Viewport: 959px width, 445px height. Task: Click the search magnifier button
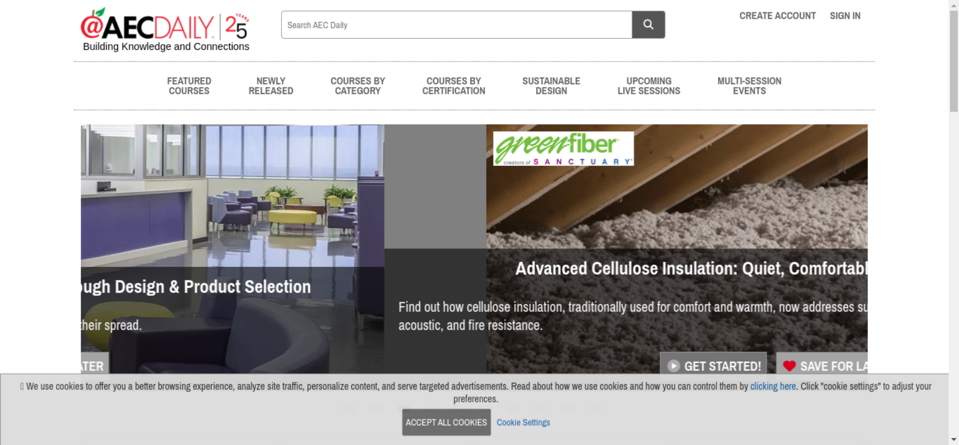(x=648, y=25)
